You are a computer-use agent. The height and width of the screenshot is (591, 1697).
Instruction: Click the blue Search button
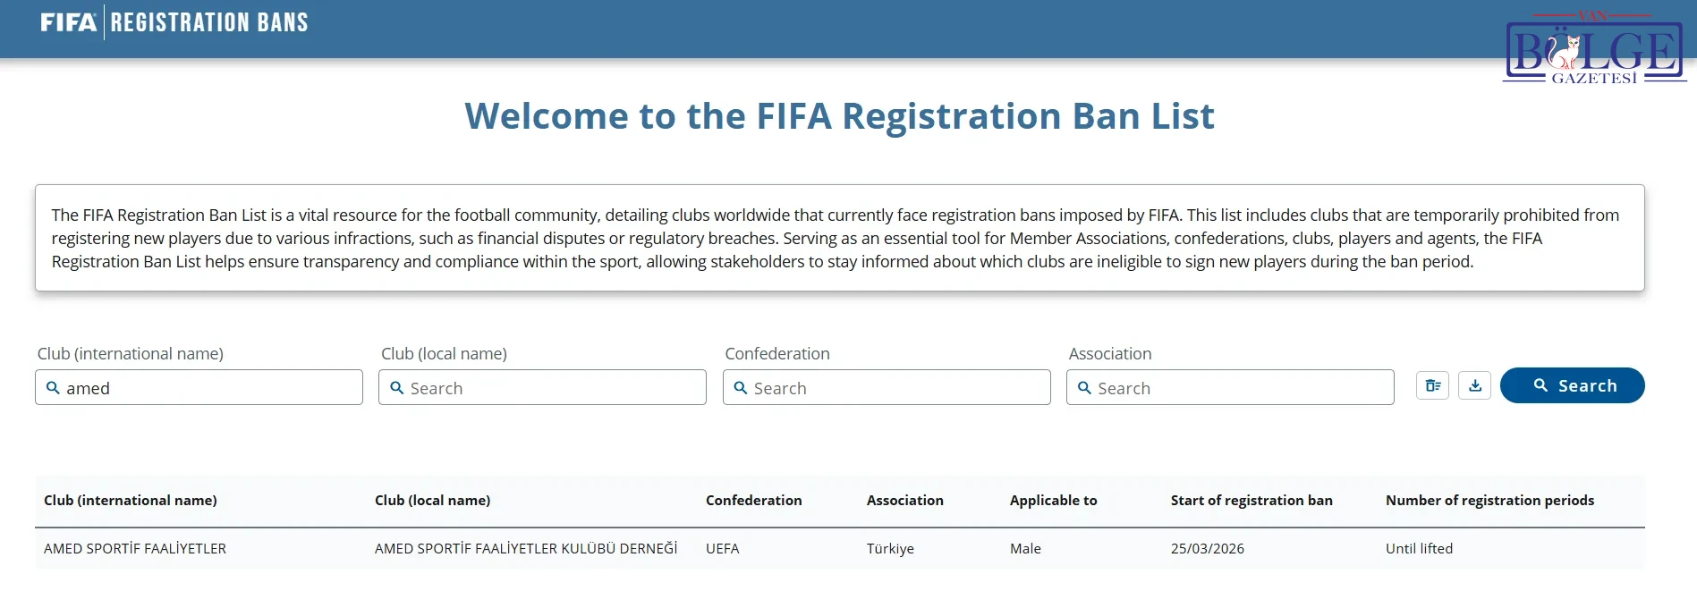tap(1572, 385)
